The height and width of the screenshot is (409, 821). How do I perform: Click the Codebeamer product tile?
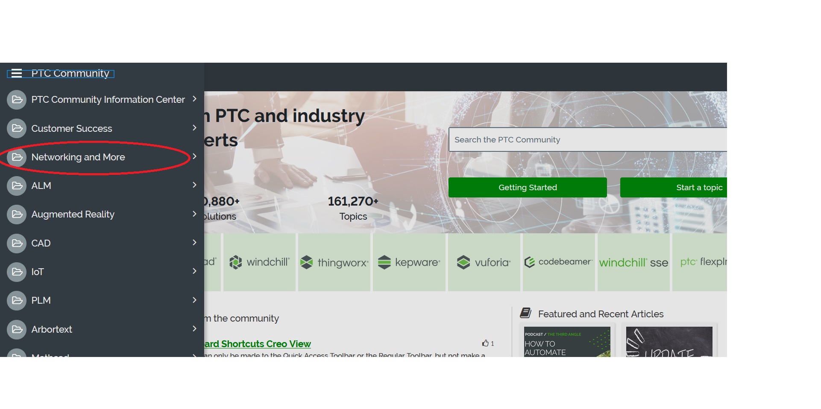click(x=559, y=262)
